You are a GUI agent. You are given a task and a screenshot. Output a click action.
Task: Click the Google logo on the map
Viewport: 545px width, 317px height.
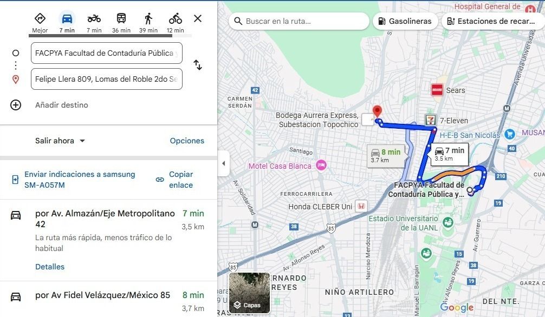tap(457, 307)
